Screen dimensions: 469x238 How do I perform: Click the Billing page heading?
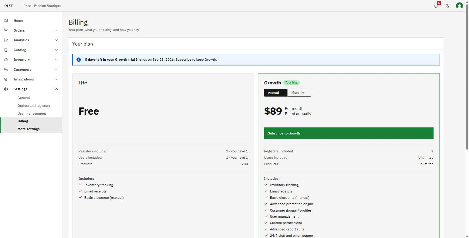[78, 22]
